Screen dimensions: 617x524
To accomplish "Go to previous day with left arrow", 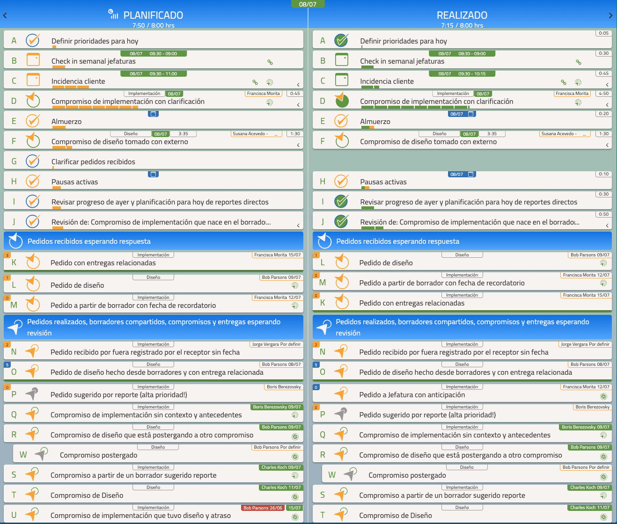I will point(5,15).
